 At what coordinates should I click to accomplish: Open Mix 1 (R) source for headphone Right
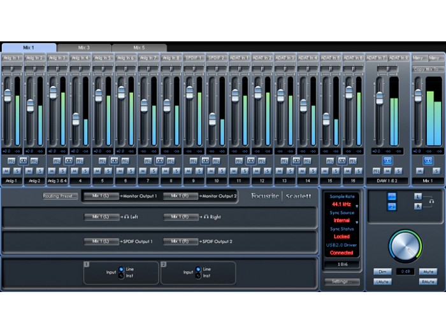(x=180, y=217)
